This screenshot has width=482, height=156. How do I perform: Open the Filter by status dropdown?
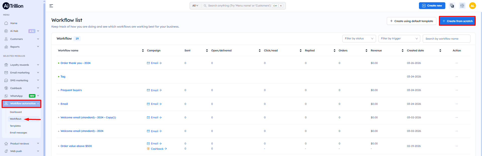(359, 39)
